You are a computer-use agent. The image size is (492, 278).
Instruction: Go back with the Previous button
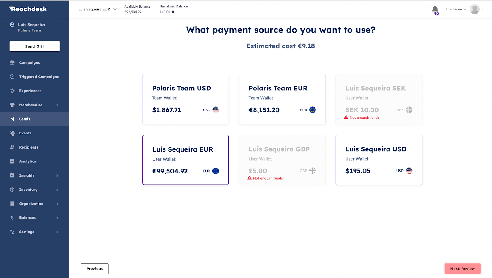tap(95, 269)
